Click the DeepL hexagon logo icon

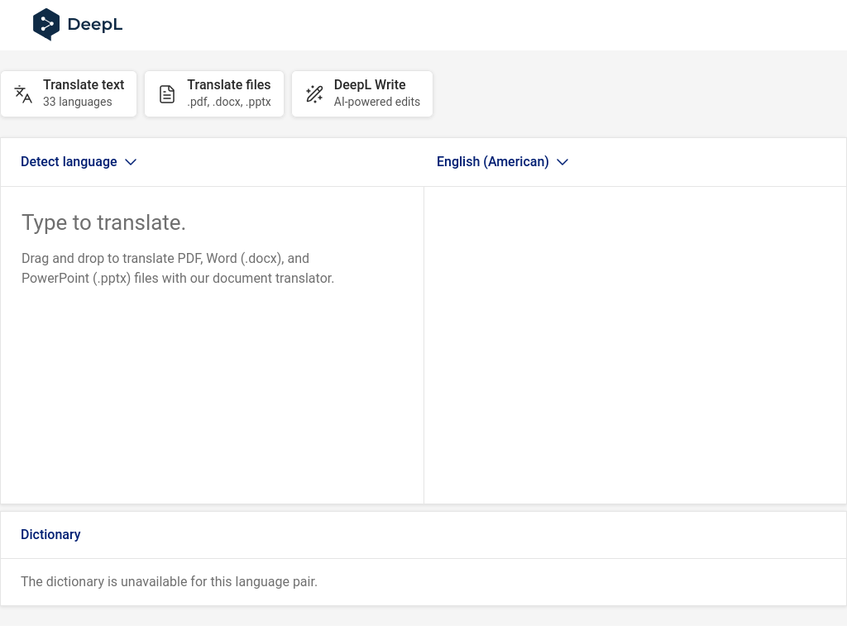(x=46, y=25)
